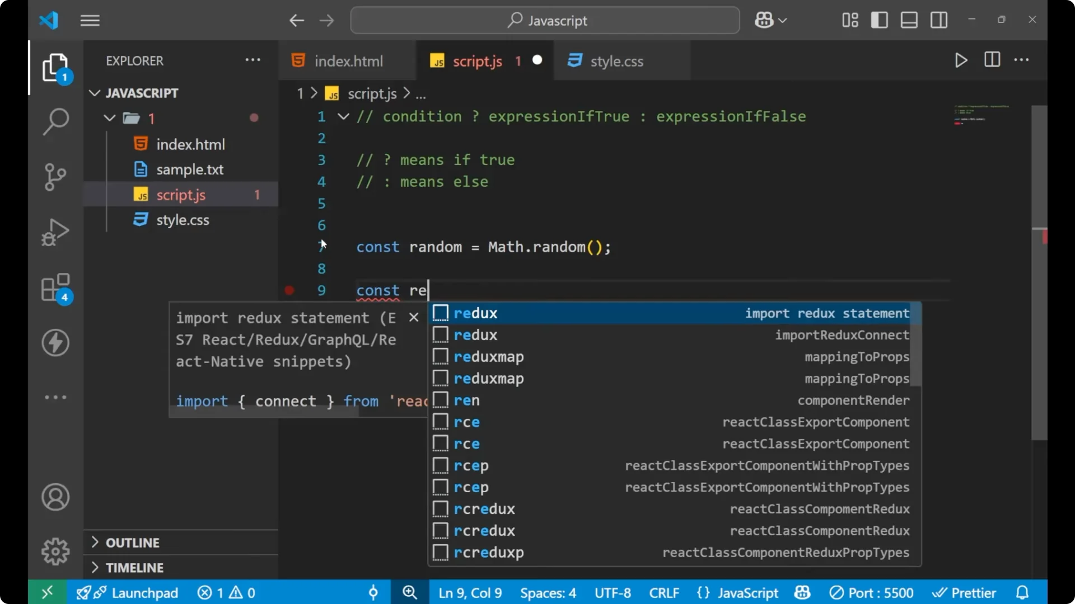The height and width of the screenshot is (604, 1075).
Task: Open the Extensions view with 4 badges
Action: tap(55, 287)
